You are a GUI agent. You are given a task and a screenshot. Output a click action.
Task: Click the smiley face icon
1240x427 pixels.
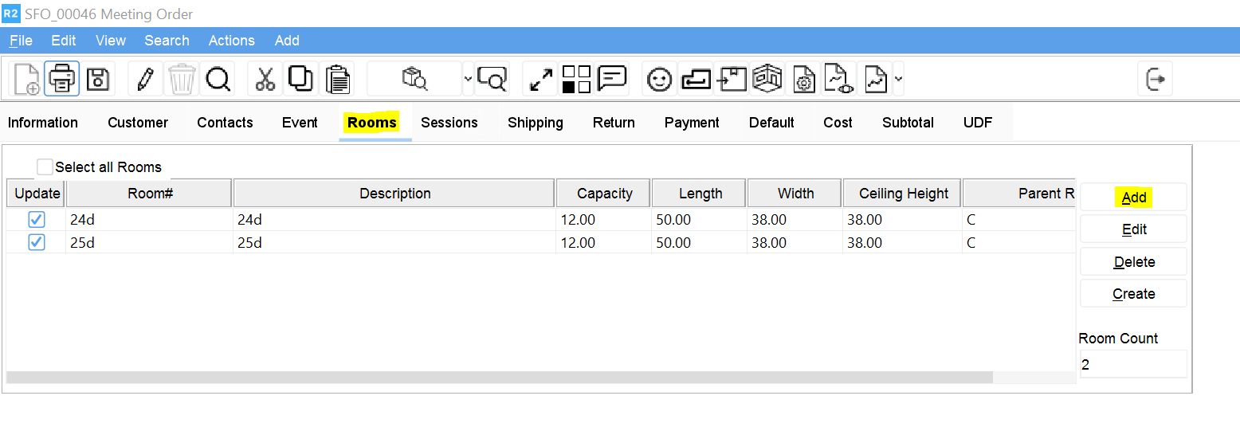pyautogui.click(x=659, y=79)
